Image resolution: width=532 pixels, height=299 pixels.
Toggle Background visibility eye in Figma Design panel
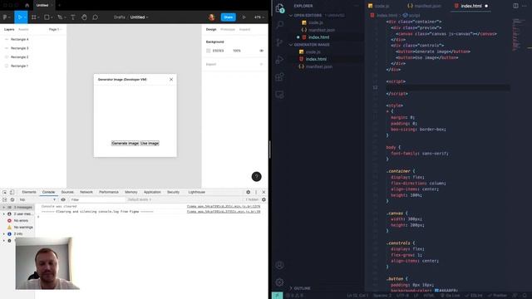261,51
